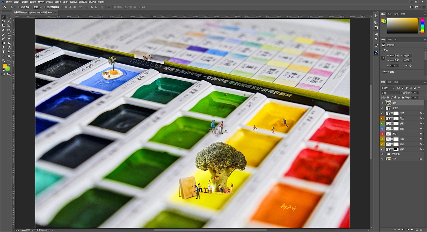Open the fill 100% dropdown arrow
This screenshot has width=427, height=232.
tap(418, 98)
